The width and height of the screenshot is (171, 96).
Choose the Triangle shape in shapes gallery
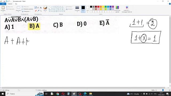tap(63, 7)
